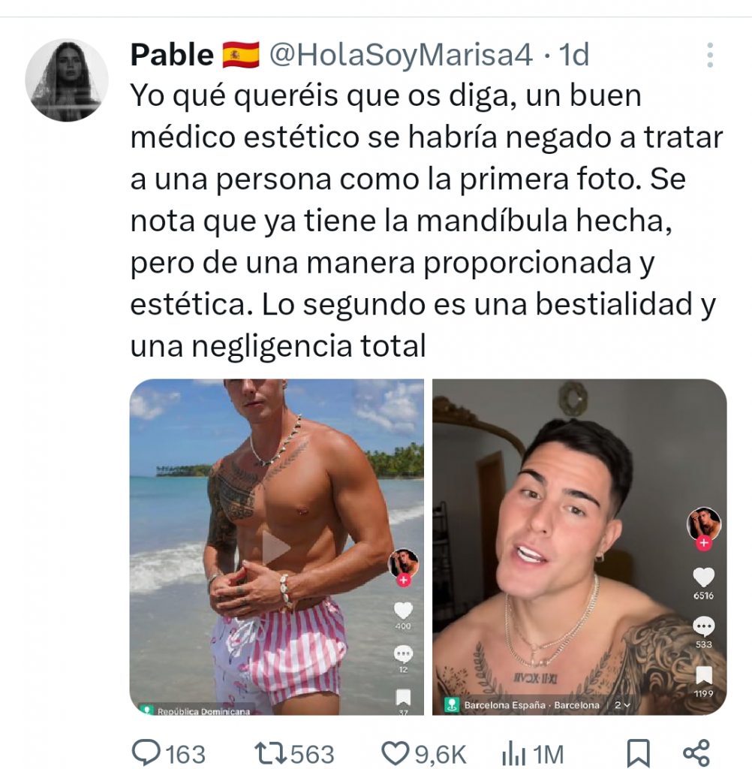Open Pable's profile avatar picture
The height and width of the screenshot is (769, 752).
coord(67,80)
